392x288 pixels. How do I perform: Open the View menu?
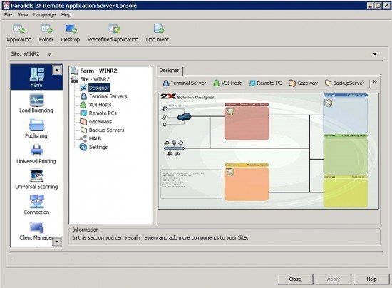point(23,15)
